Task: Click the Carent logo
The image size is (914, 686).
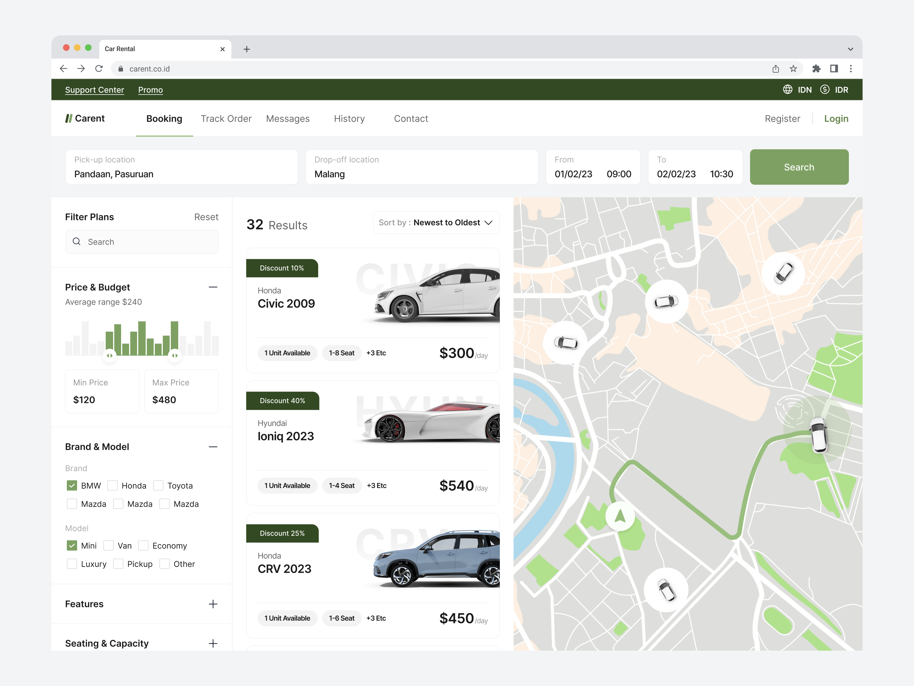Action: tap(85, 118)
